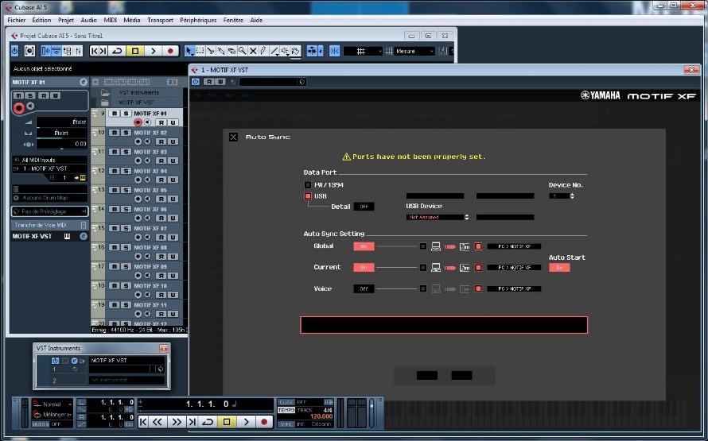Open the Transport menu

(x=160, y=20)
